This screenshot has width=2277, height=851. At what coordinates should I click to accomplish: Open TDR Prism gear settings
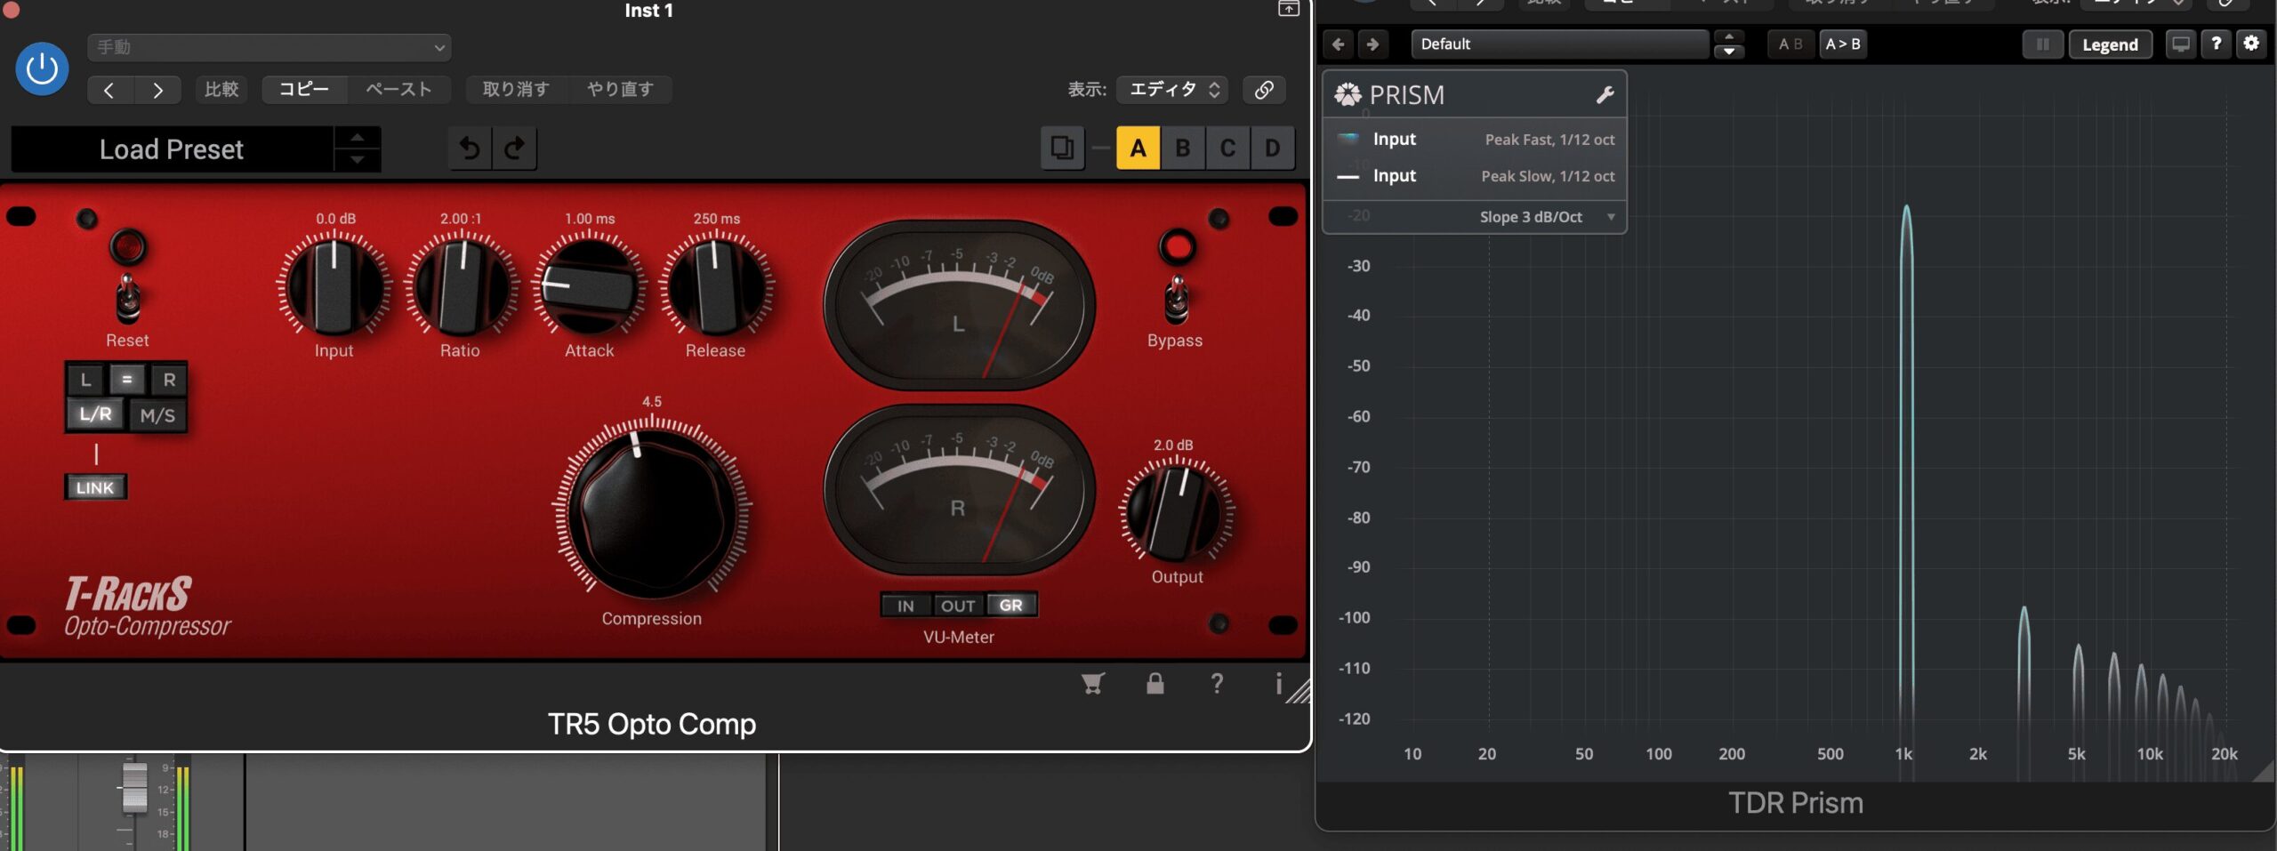click(x=2251, y=44)
